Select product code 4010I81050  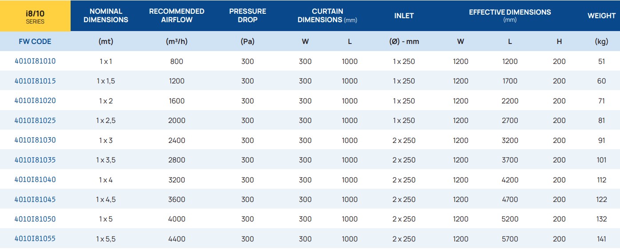35,219
